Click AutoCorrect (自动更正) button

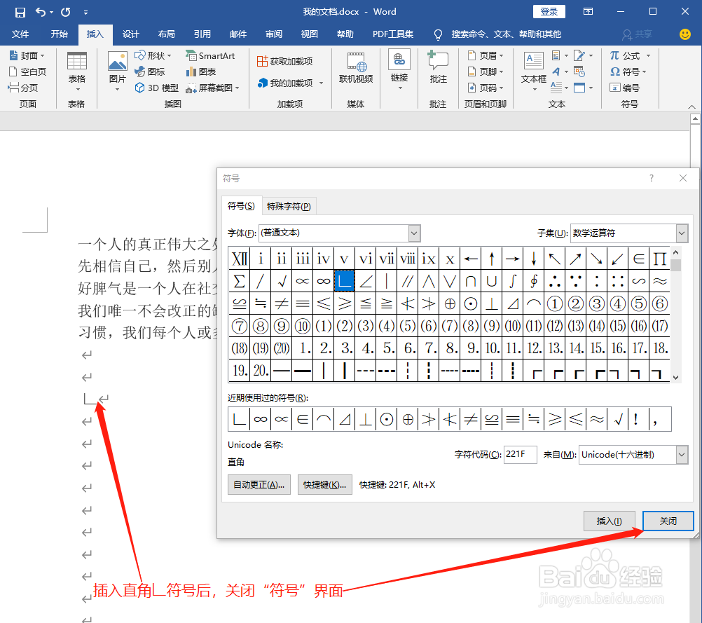tap(259, 485)
